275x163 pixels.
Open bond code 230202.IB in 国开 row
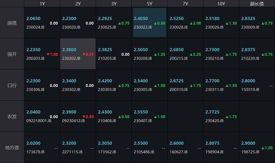[x=71, y=58]
